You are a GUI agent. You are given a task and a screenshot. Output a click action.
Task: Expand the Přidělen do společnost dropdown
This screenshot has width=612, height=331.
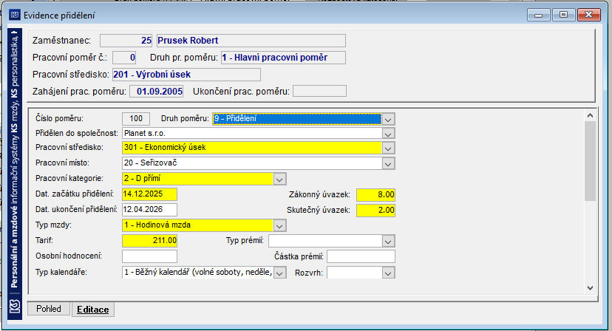point(388,134)
